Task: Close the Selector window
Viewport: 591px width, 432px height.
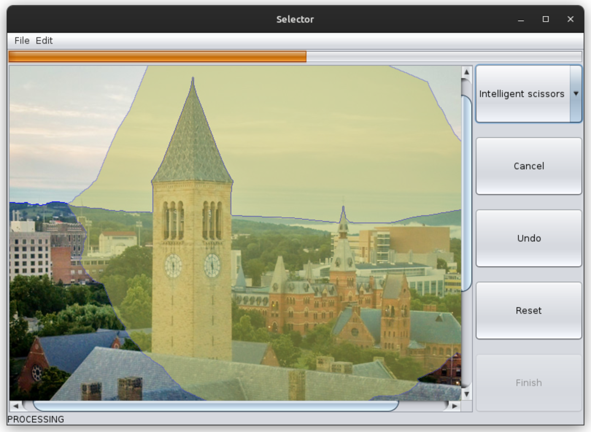Action: 571,19
